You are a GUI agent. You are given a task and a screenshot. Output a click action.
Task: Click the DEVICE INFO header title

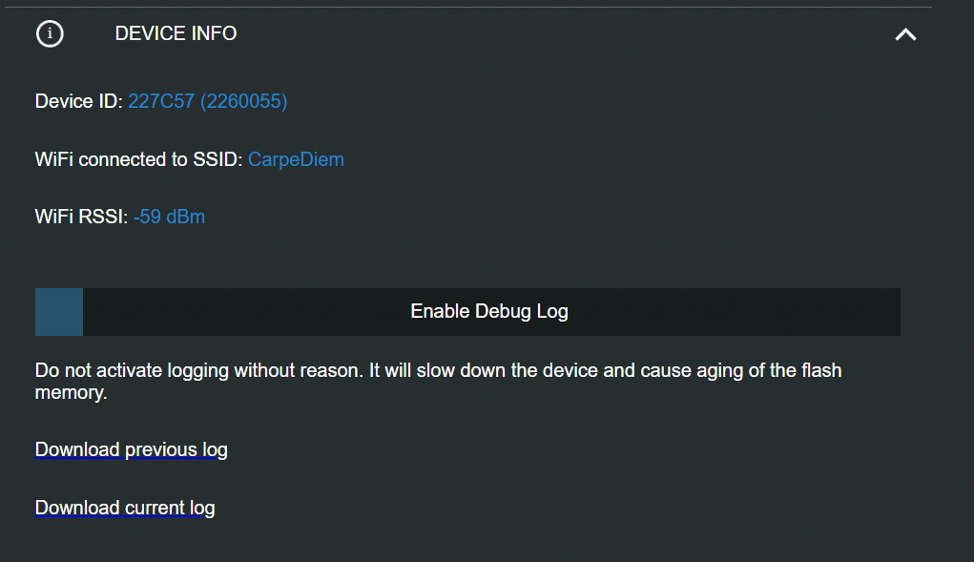176,34
